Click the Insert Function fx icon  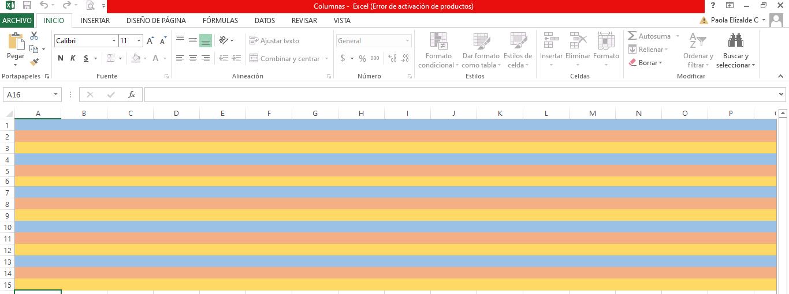point(132,95)
